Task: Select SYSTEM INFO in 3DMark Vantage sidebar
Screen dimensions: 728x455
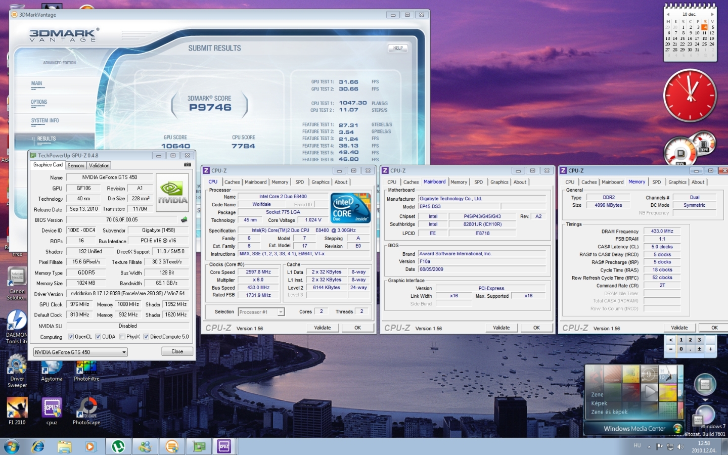Action: (45, 121)
